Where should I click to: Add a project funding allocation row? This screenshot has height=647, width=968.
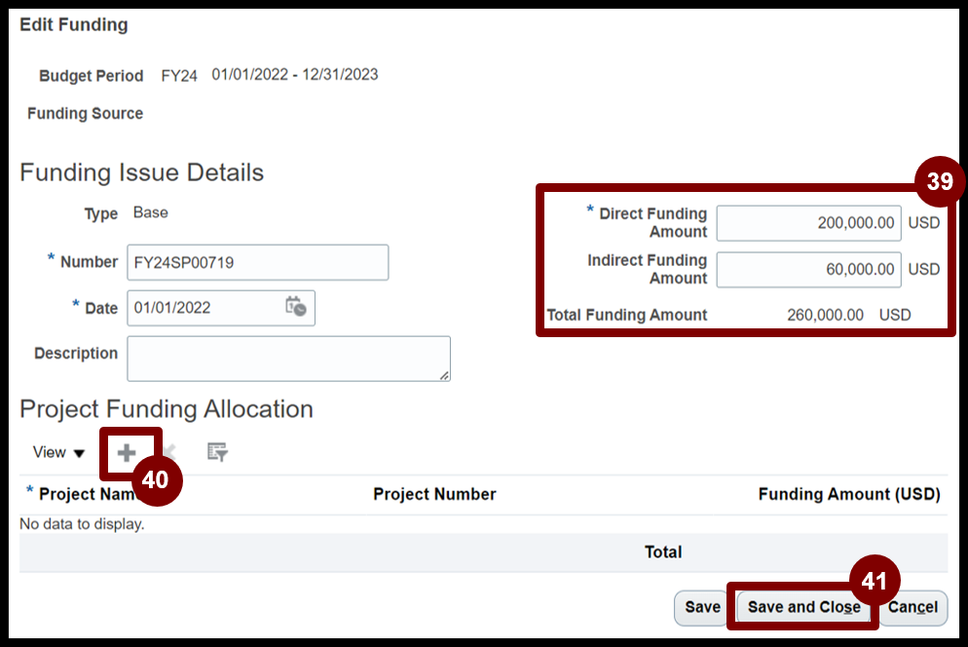[x=127, y=453]
